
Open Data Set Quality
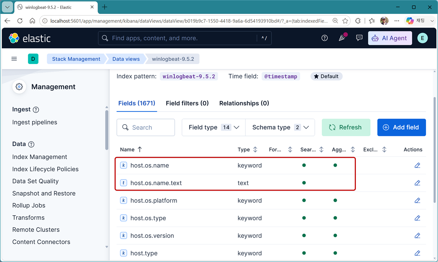35,181
